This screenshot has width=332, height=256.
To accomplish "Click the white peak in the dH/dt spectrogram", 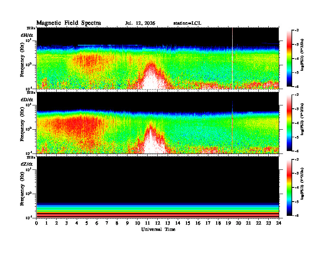I will (x=151, y=78).
